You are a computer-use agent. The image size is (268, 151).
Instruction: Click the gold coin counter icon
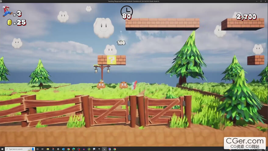[x=9, y=22]
